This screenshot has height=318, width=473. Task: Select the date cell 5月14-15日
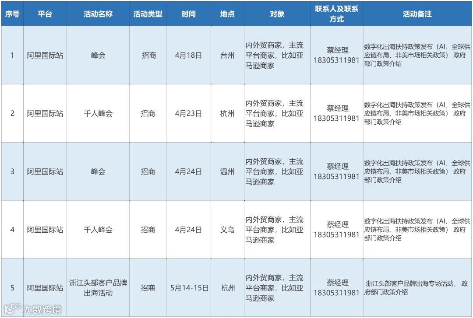[188, 288]
